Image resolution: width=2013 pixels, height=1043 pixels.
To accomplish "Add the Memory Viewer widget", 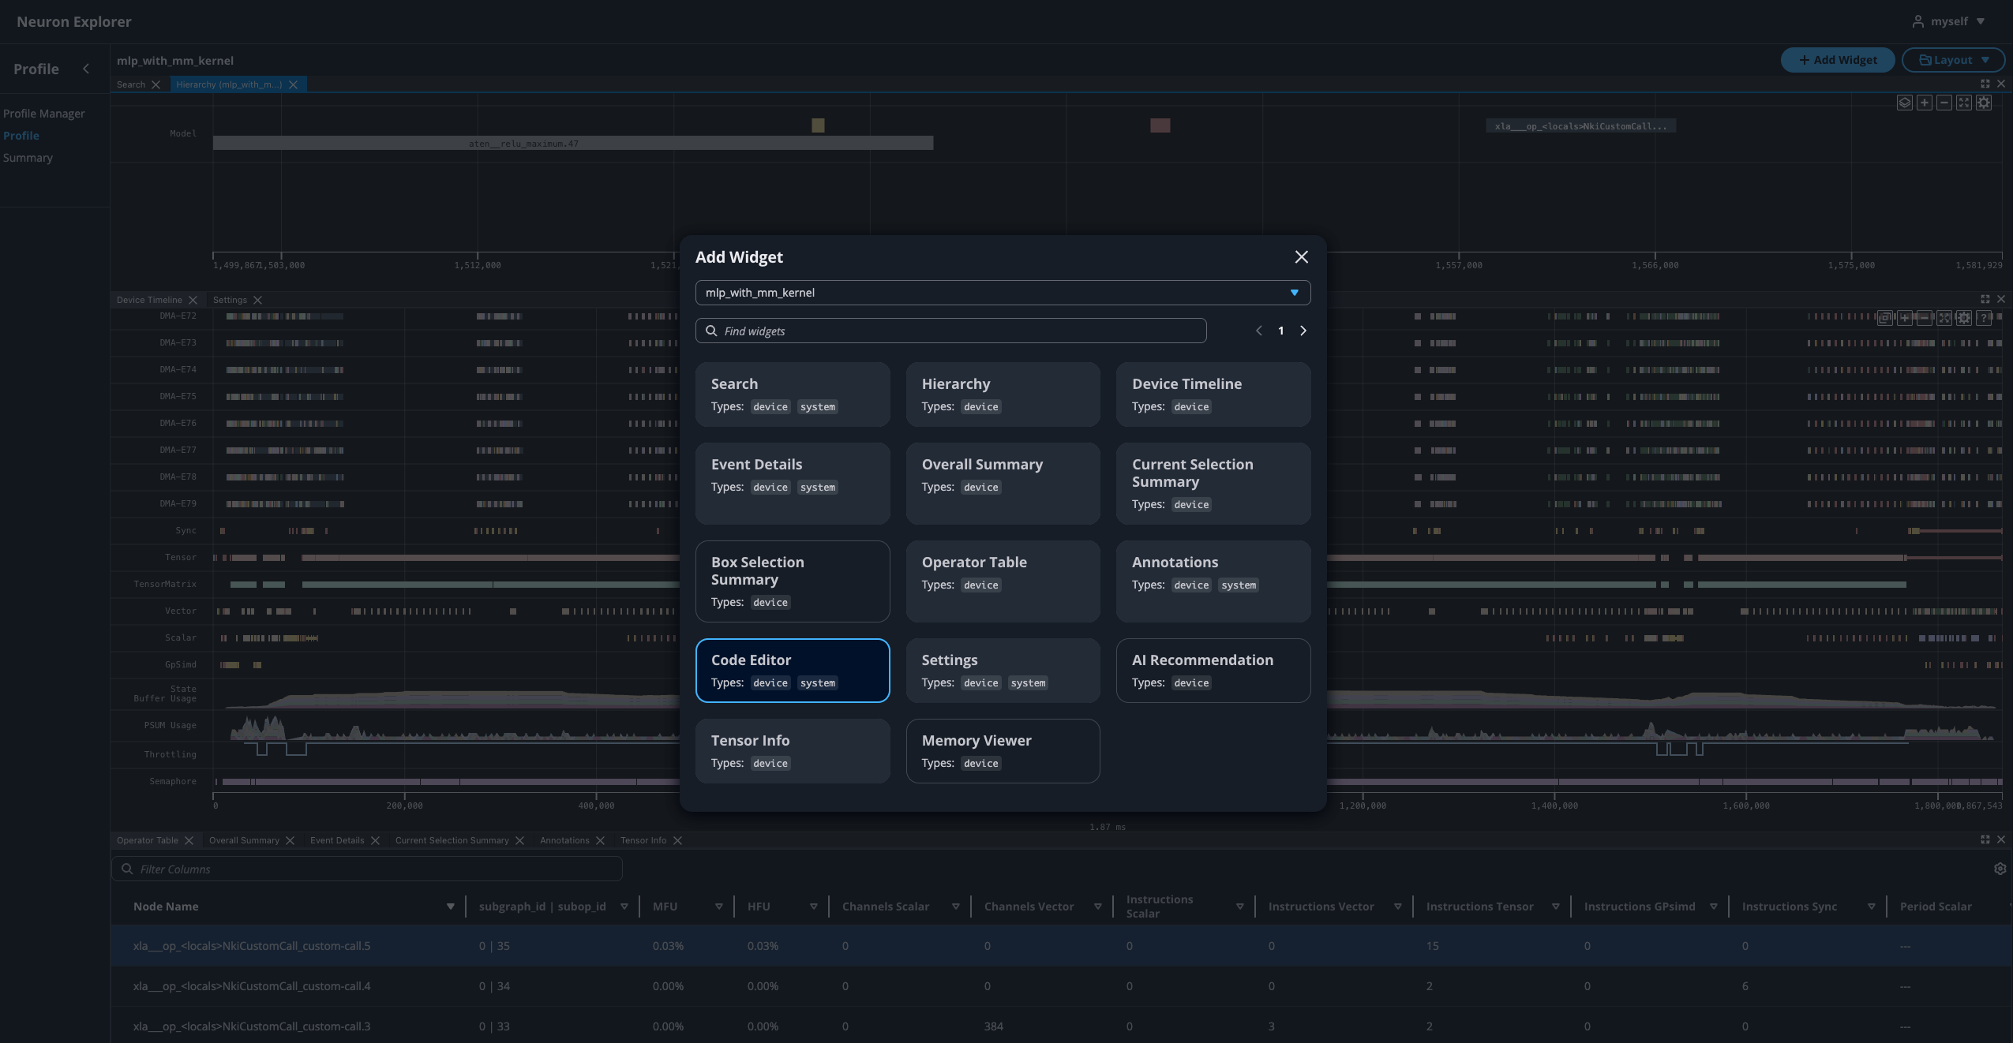I will tap(1003, 751).
